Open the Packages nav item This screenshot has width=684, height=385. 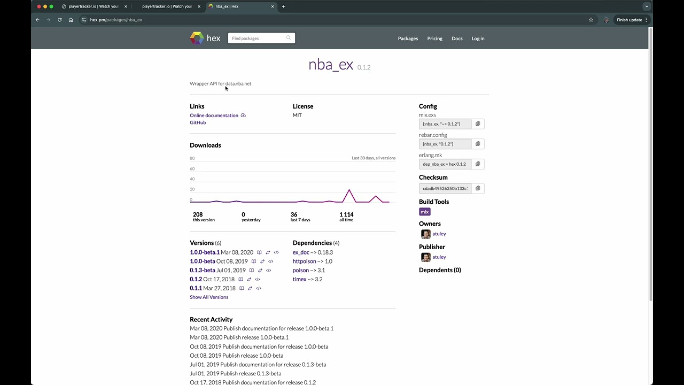coord(408,38)
